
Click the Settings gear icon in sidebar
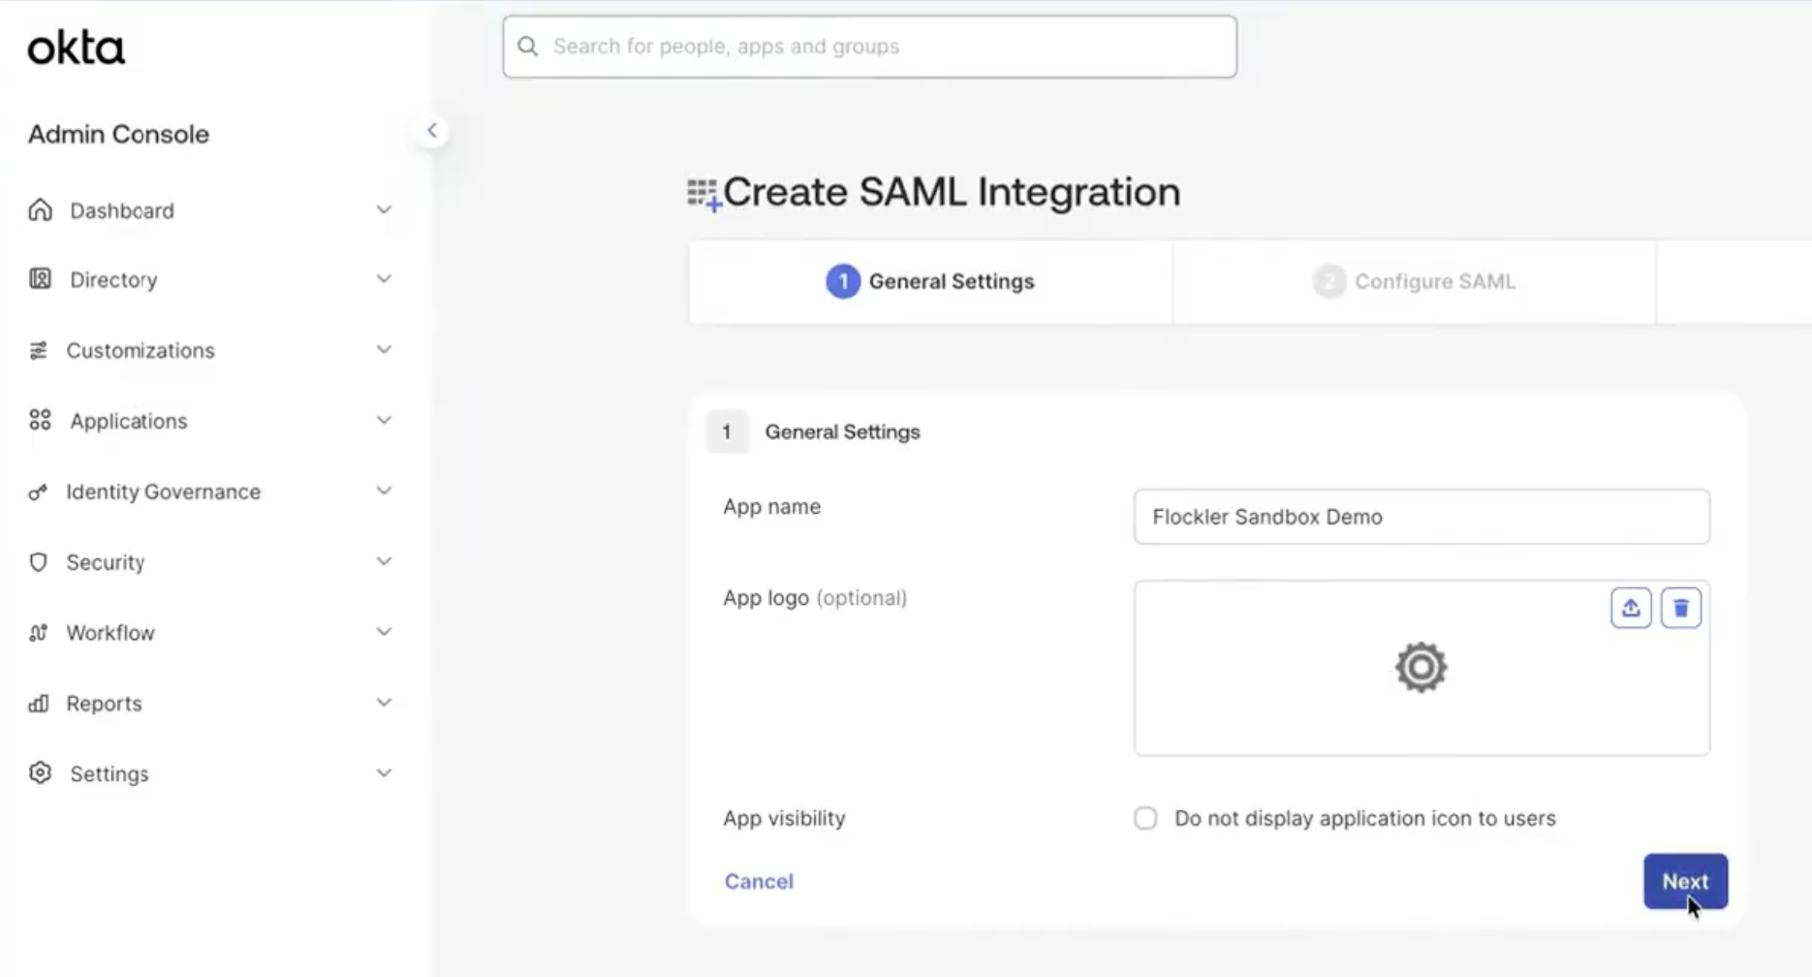click(x=40, y=773)
